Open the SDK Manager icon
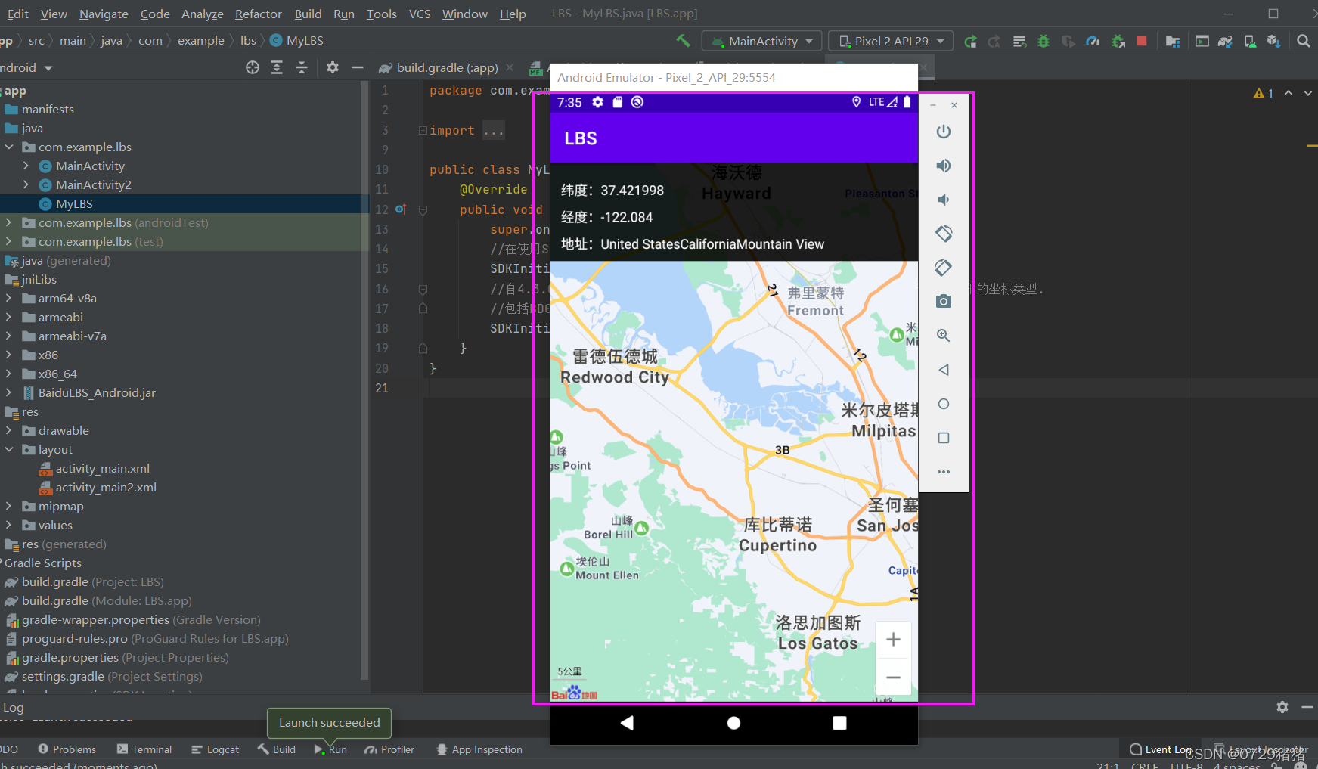1318x769 pixels. (1274, 42)
